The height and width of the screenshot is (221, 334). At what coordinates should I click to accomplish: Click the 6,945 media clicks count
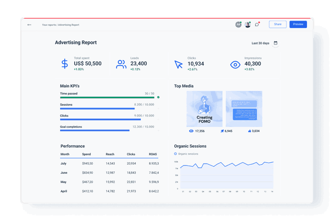coord(228,131)
